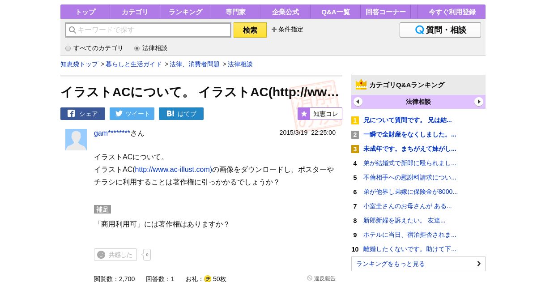
Task: Click the 違反報告 report link
Action: point(325,278)
